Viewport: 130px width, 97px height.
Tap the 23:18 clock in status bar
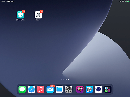3,1
